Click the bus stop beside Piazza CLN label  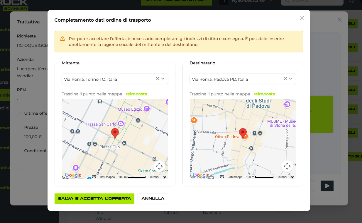pos(124,143)
